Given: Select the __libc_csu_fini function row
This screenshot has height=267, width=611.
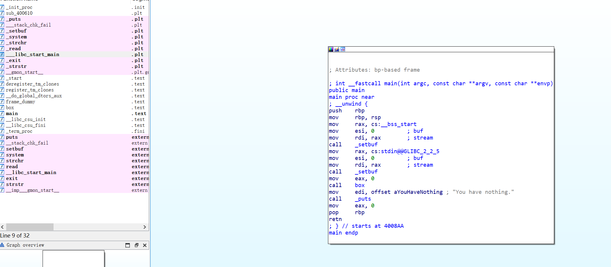Looking at the screenshot, I should tap(75, 125).
